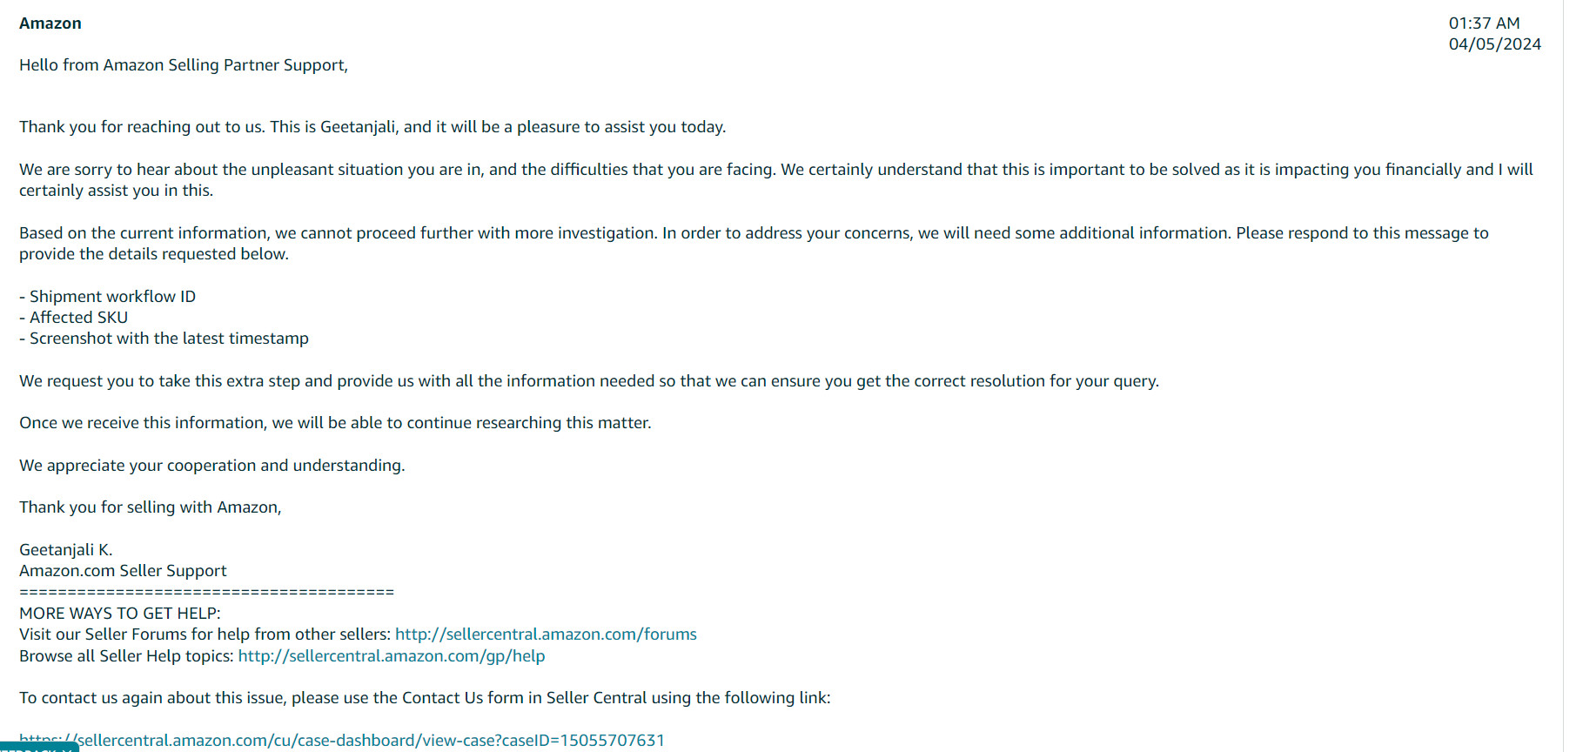This screenshot has height=752, width=1583.
Task: Click the 'Amazon.com Seller Support' signature line
Action: point(123,571)
